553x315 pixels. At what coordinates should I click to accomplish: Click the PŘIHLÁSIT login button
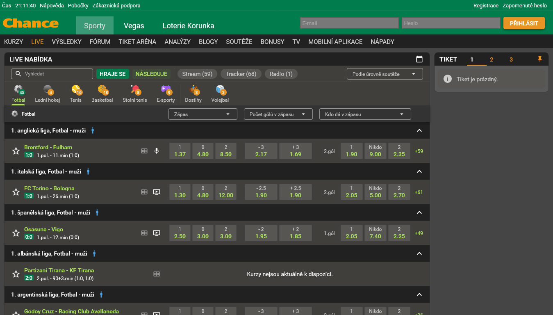[x=524, y=23]
